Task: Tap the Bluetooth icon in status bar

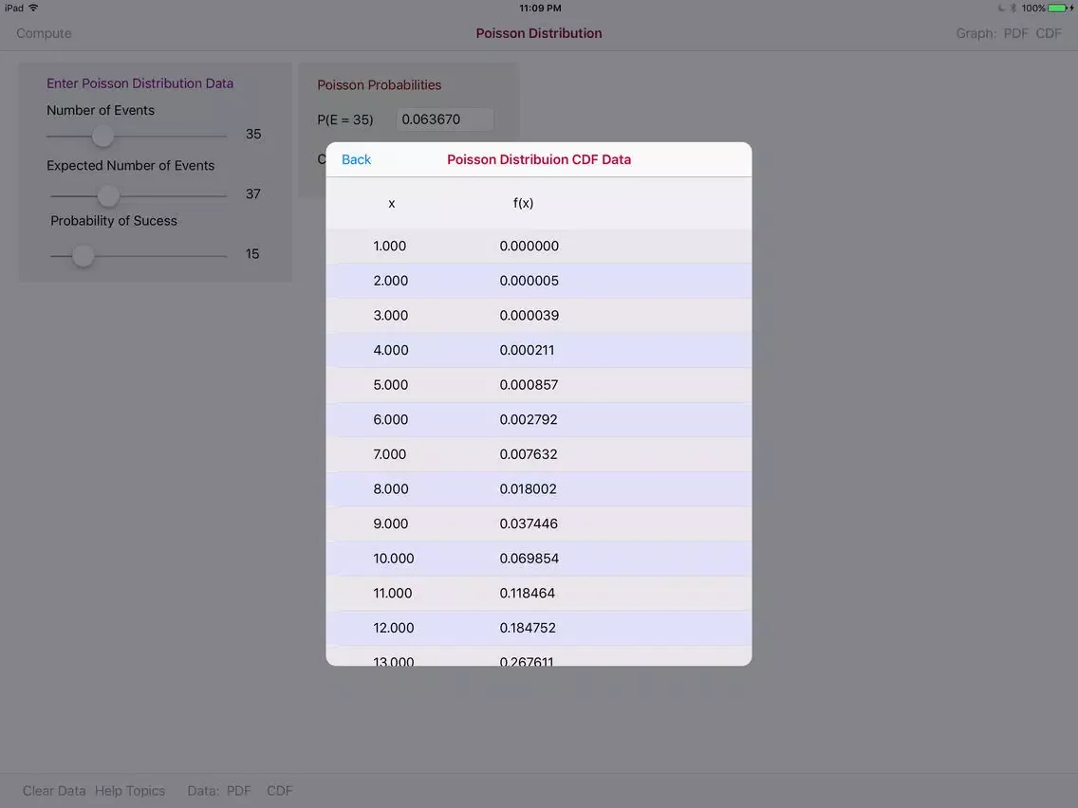Action: tap(1013, 9)
